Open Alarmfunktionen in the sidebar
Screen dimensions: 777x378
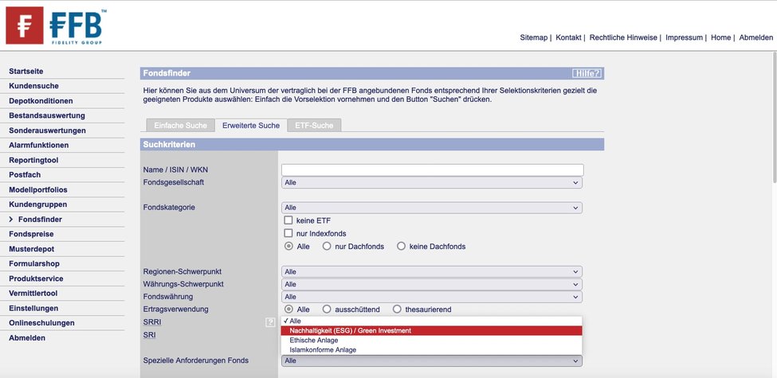tap(39, 146)
